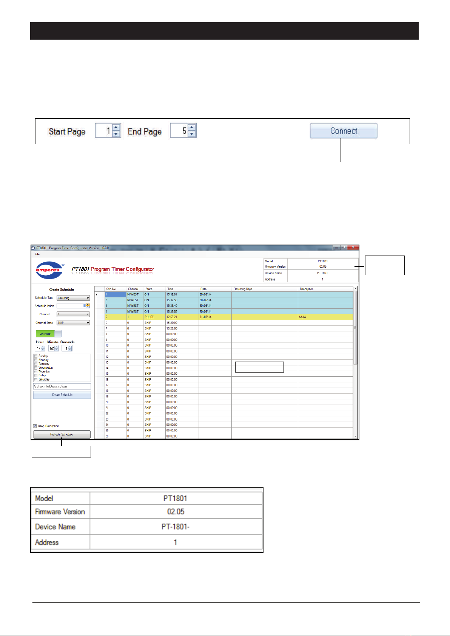The width and height of the screenshot is (450, 636).
Task: Open the Channel State dropdown showing SKIP
Action: (73, 323)
